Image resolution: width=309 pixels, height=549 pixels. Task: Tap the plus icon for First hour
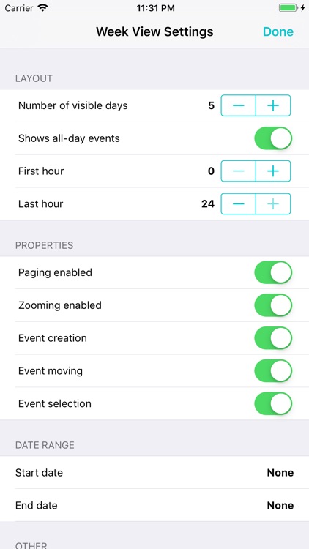click(273, 171)
